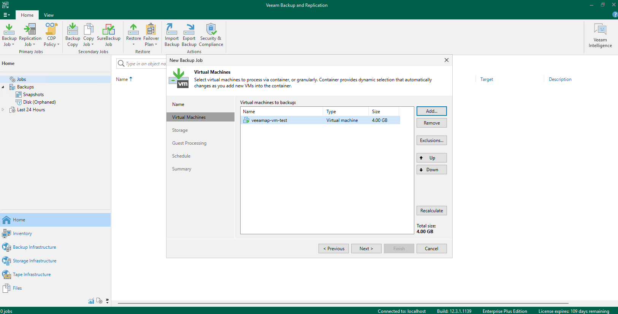Open the Backup Job ribbon button

9,35
